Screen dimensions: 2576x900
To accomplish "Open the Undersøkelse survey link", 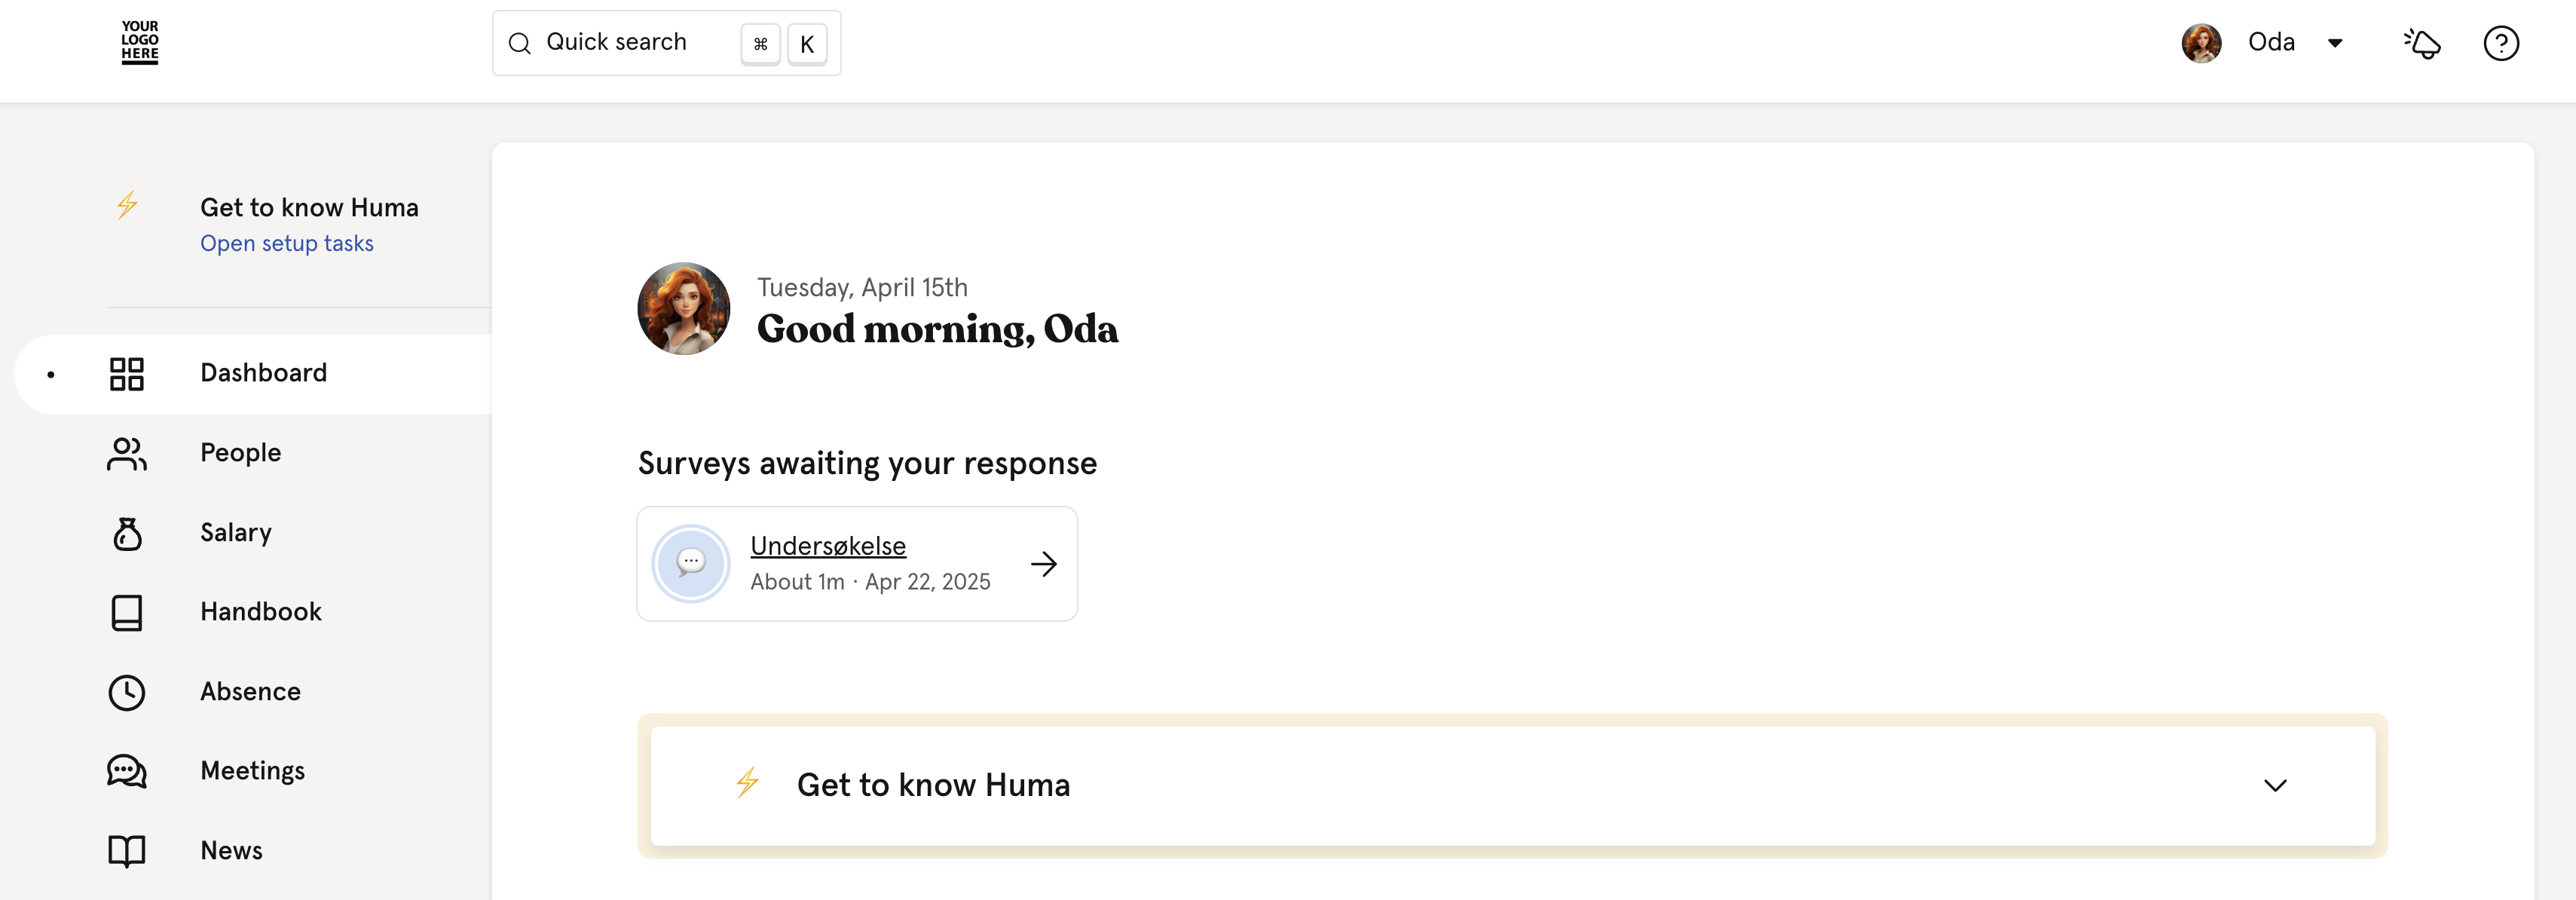I will click(828, 546).
